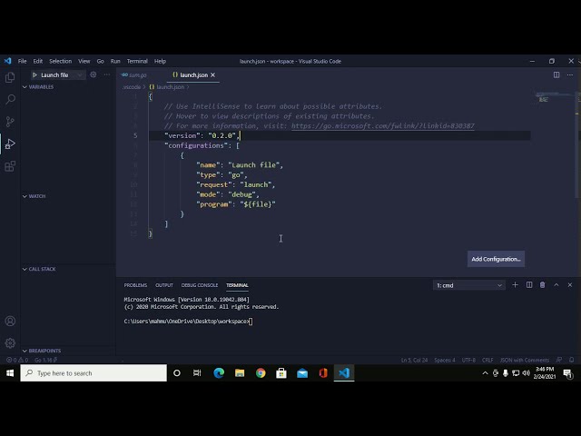581x436 pixels.
Task: Launch Microsoft Edge from taskbar
Action: point(219,373)
